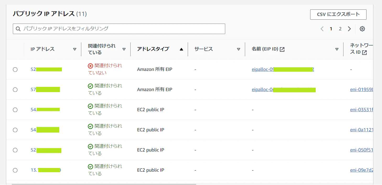Select radio button in eni-0a1121 row
Image resolution: width=382 pixels, height=185 pixels.
15,130
